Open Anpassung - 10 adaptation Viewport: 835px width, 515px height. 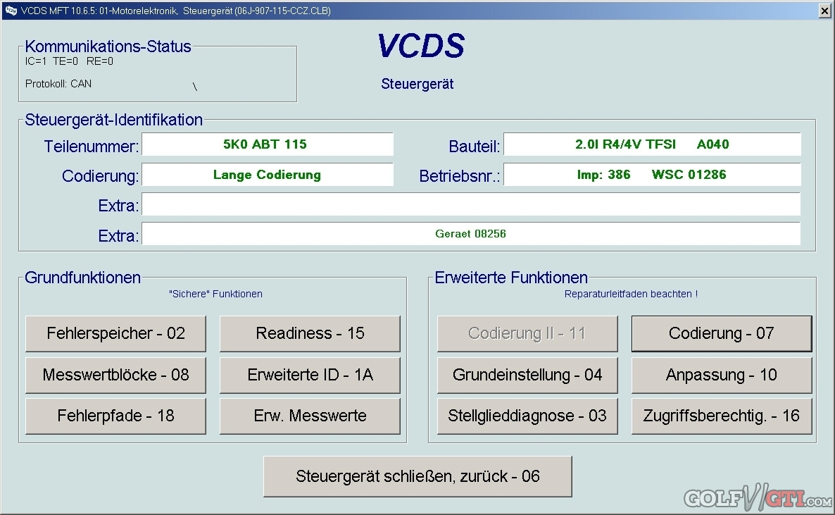pyautogui.click(x=722, y=375)
